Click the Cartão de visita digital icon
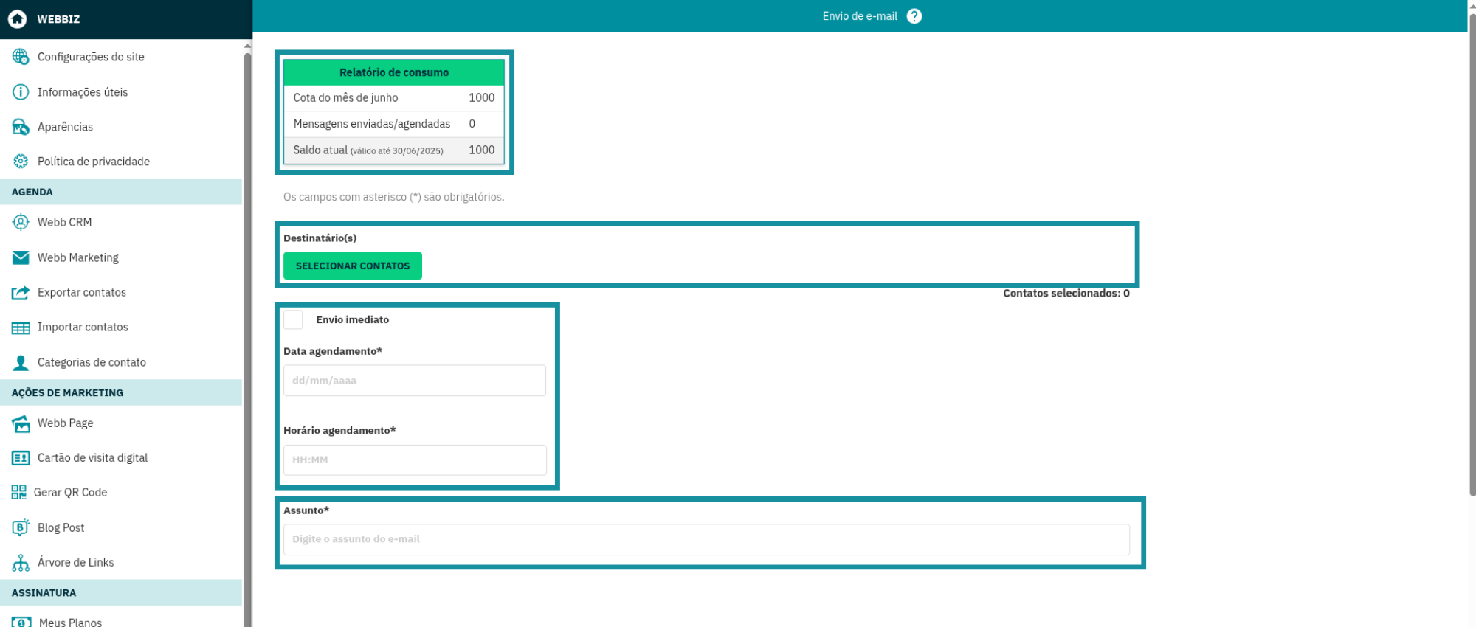The height and width of the screenshot is (627, 1476). click(21, 458)
